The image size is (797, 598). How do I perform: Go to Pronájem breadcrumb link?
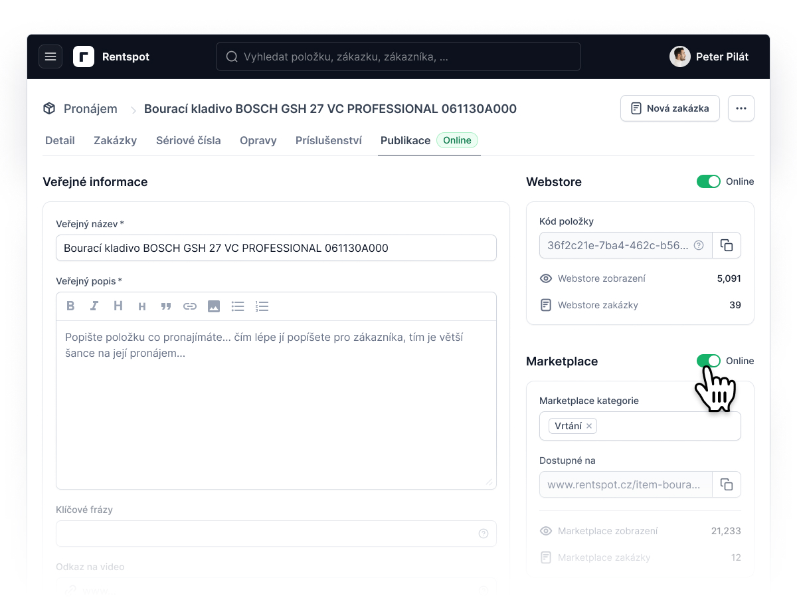pyautogui.click(x=90, y=109)
